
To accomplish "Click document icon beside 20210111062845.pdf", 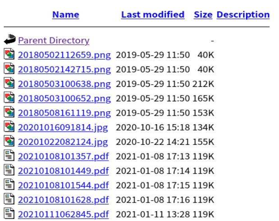I will [9, 213].
